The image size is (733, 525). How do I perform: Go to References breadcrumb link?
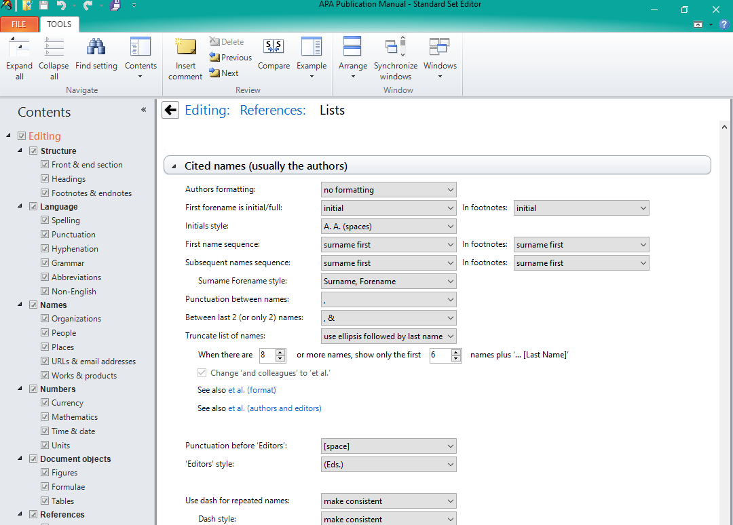point(272,111)
